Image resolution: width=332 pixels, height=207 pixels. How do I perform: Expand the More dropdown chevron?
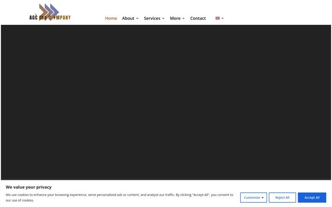pos(184,18)
